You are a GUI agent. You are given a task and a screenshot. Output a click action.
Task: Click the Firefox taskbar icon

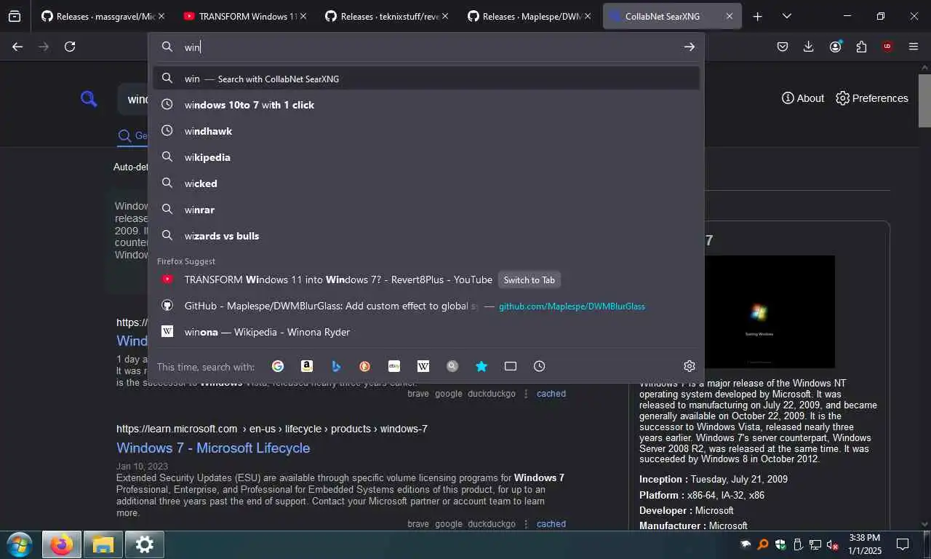click(61, 544)
